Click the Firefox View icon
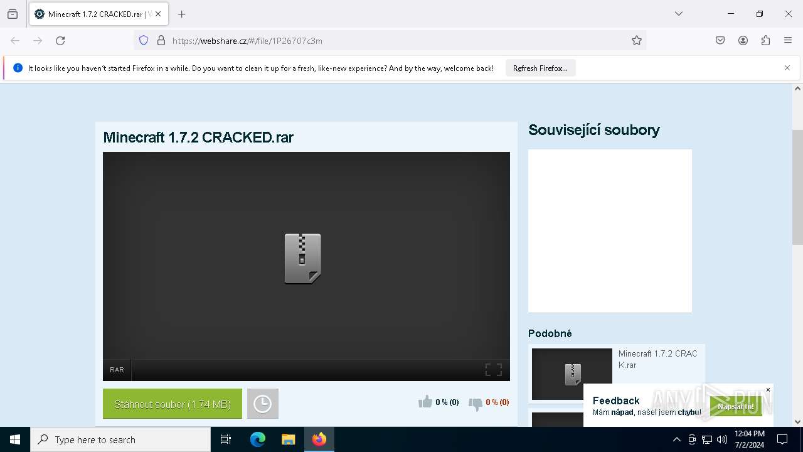 pos(13,14)
